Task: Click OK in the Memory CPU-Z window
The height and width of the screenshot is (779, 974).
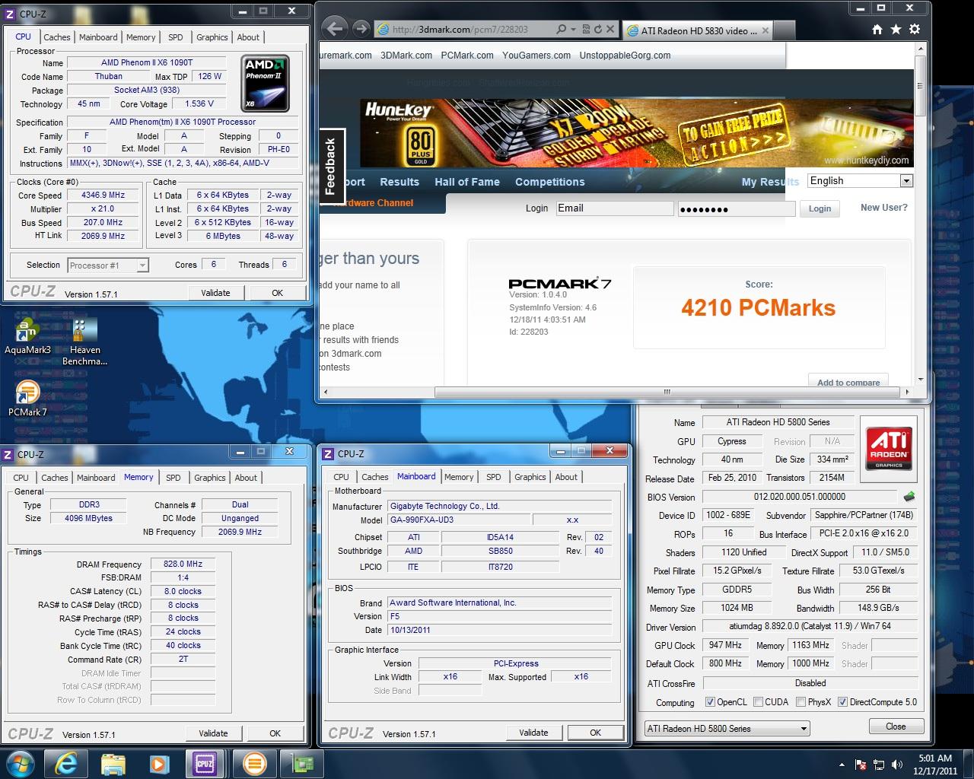Action: coord(275,733)
